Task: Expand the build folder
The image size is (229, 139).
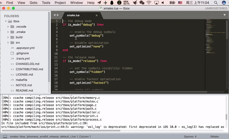Action: point(8,37)
